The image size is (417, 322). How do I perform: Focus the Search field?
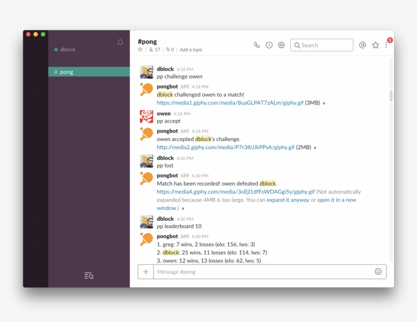(322, 45)
